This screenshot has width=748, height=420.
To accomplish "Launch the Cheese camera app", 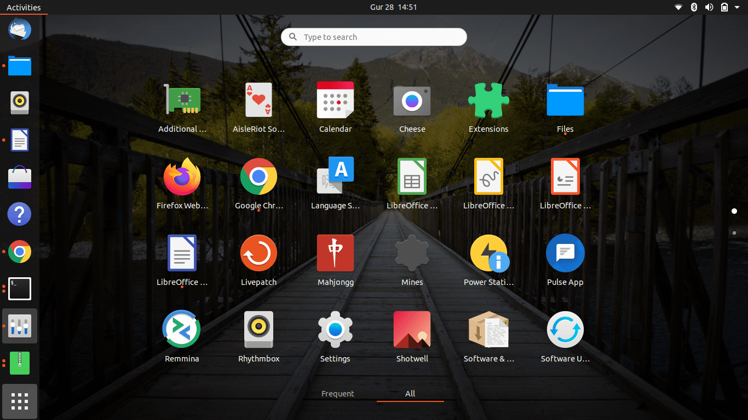I will coord(412,101).
